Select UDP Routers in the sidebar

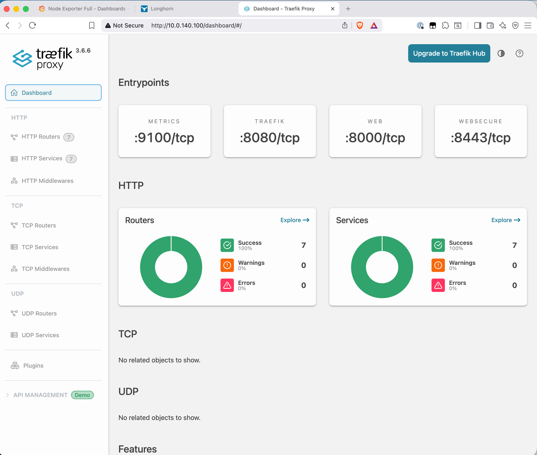click(x=39, y=313)
